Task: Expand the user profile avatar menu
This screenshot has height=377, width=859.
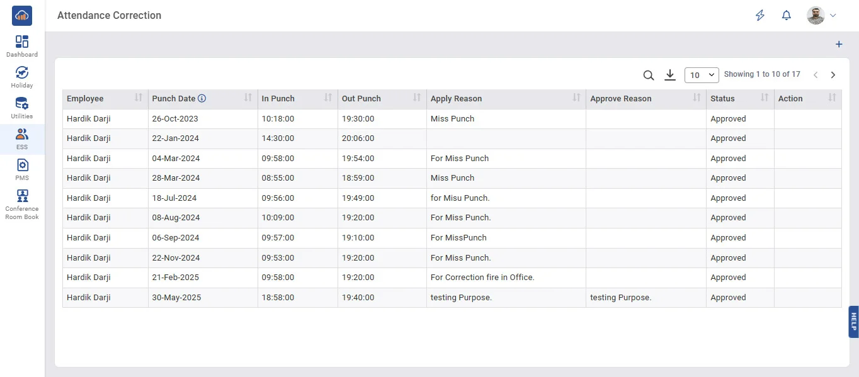Action: pyautogui.click(x=822, y=16)
